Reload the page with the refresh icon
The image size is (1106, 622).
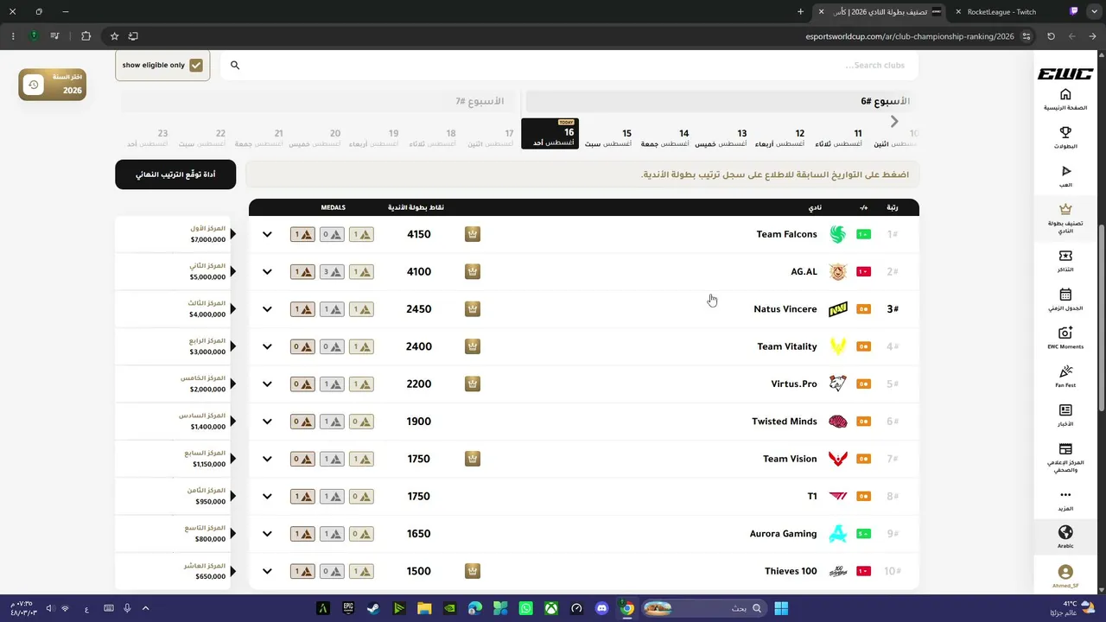click(x=1051, y=36)
